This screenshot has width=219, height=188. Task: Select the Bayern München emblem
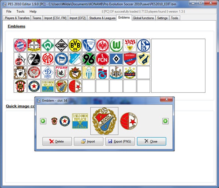[x=20, y=45]
